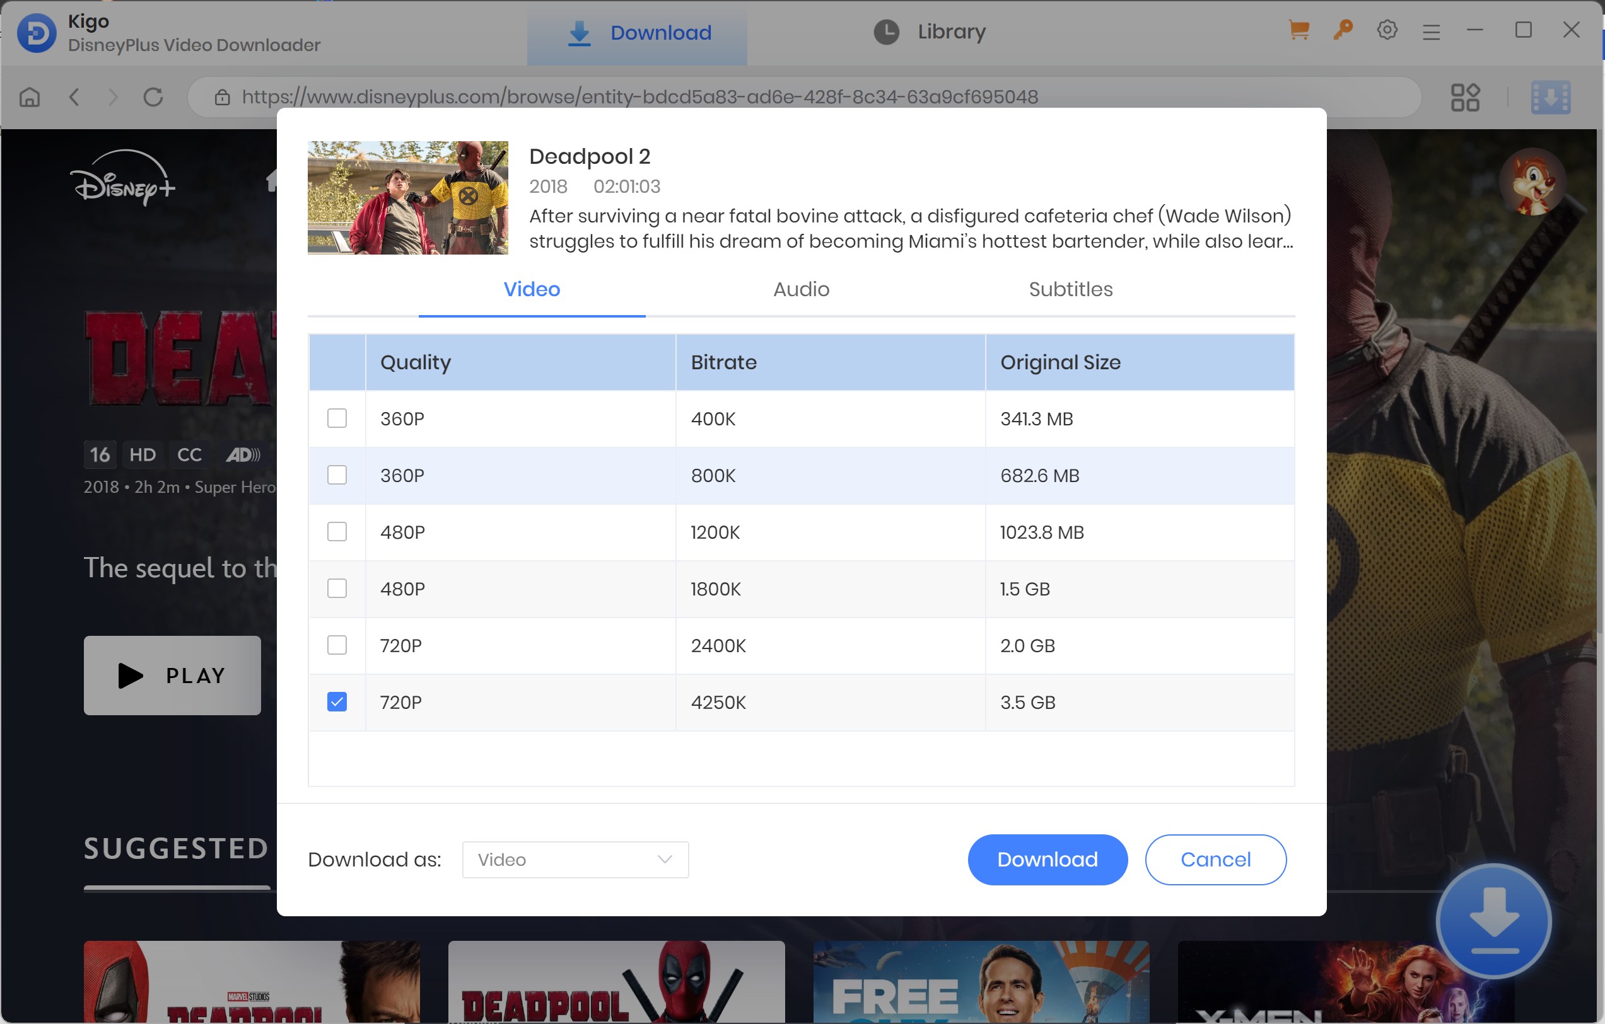This screenshot has height=1024, width=1605.
Task: Check the 480P 1200K quality option
Action: 337,531
